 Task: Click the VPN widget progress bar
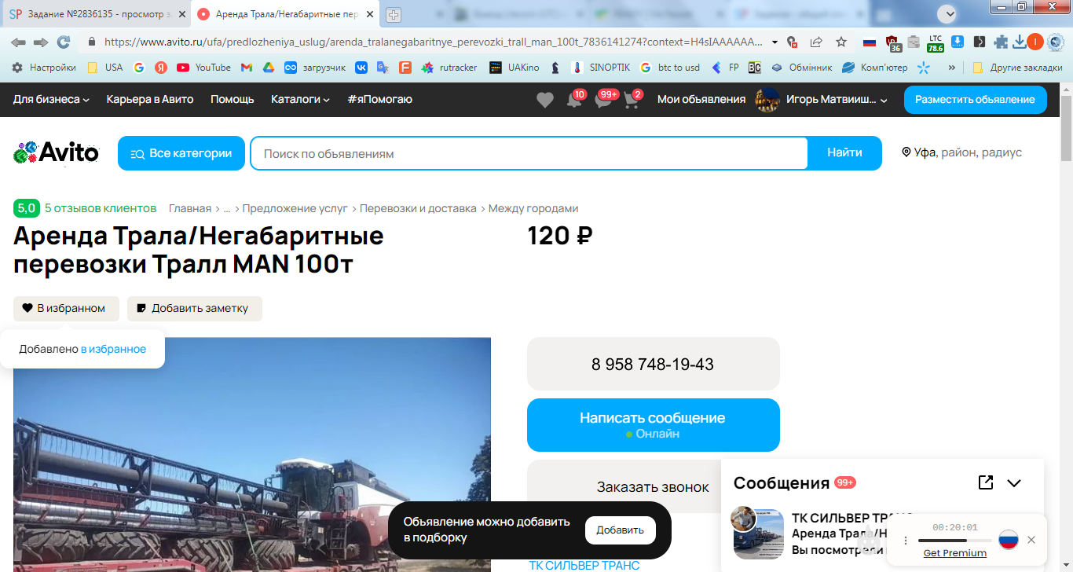pos(955,541)
